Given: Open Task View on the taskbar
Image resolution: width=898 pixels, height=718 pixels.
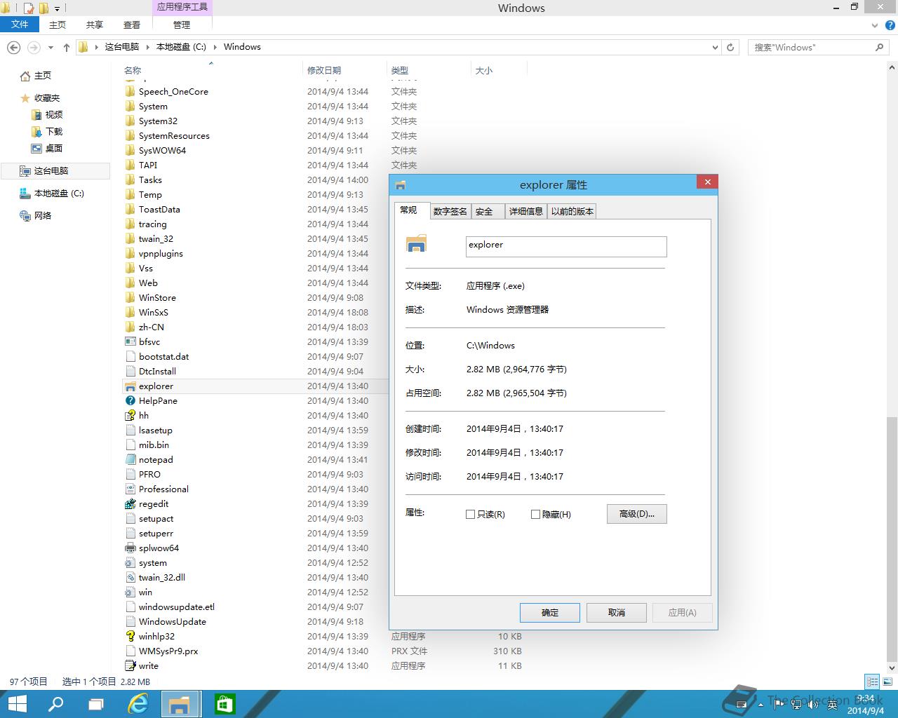Looking at the screenshot, I should (96, 704).
